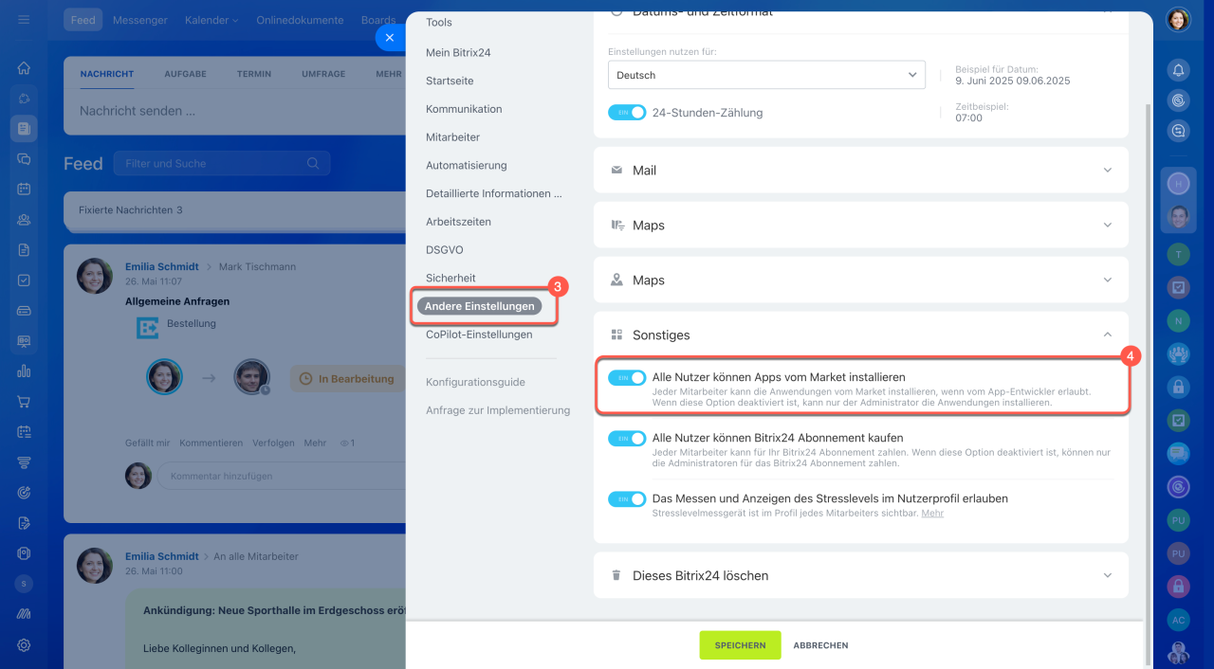Select Andere Einstellungen in settings menu
1214x669 pixels.
tap(479, 306)
